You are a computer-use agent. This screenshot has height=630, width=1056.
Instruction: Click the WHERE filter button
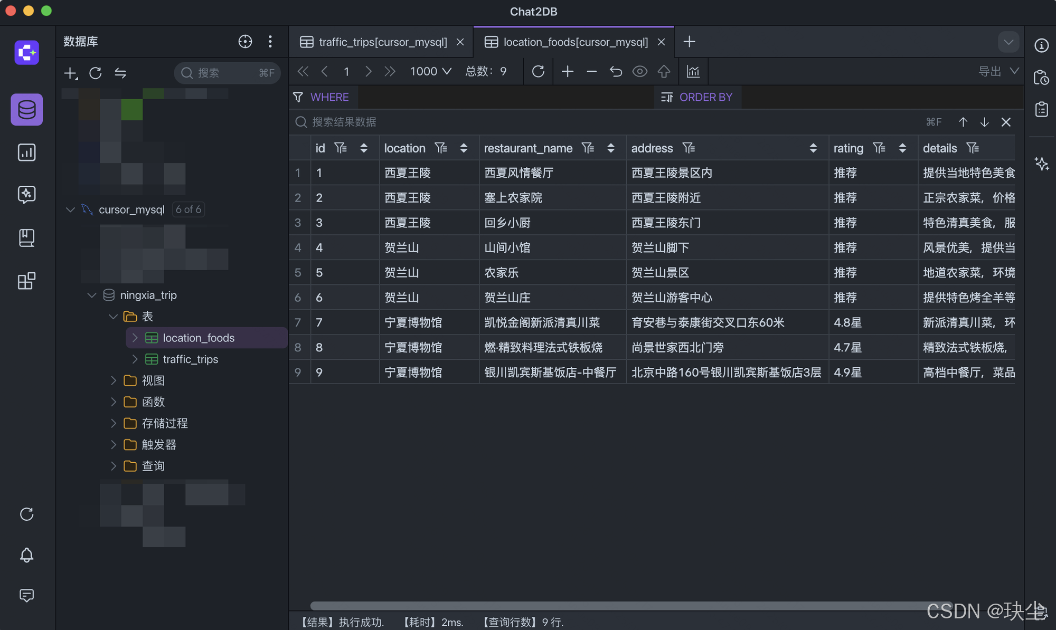(322, 97)
